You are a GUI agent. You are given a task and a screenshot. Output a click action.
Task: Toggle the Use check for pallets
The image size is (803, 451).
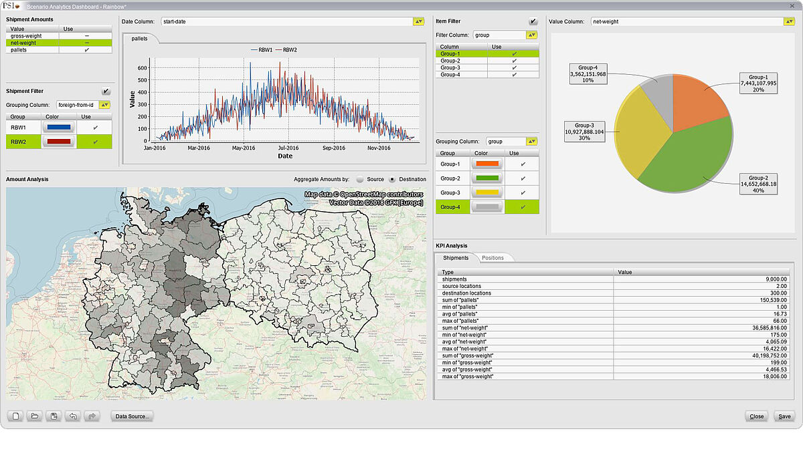86,50
